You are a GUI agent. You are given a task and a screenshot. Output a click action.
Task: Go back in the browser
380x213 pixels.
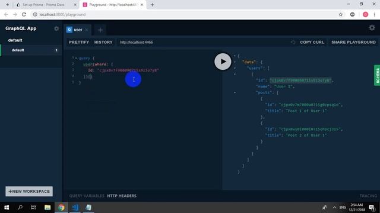tap(6, 14)
